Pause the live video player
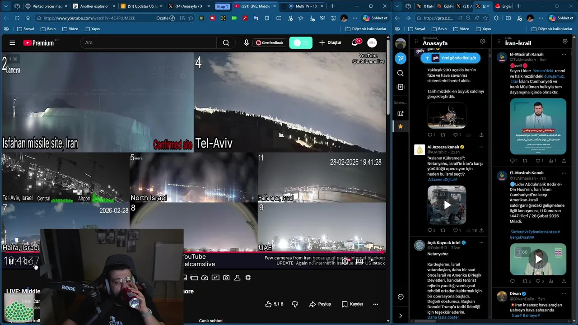The image size is (578, 325). 11,261
